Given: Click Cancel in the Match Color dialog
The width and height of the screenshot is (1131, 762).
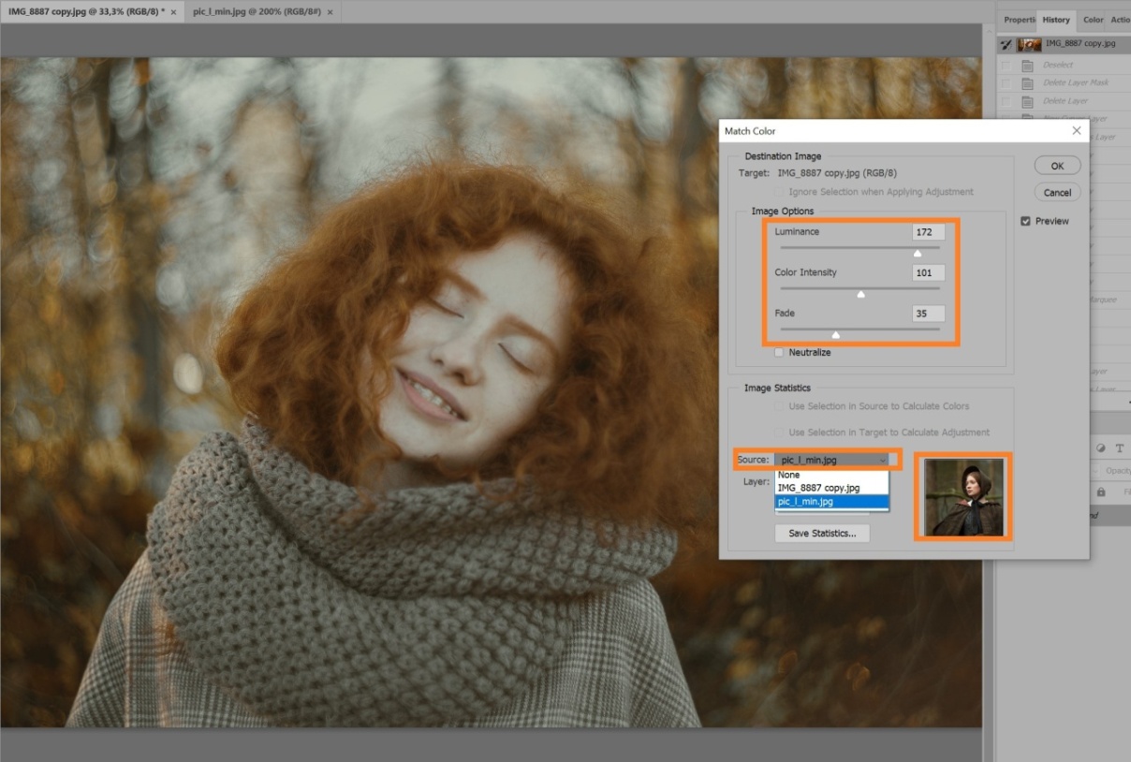Looking at the screenshot, I should 1057,192.
